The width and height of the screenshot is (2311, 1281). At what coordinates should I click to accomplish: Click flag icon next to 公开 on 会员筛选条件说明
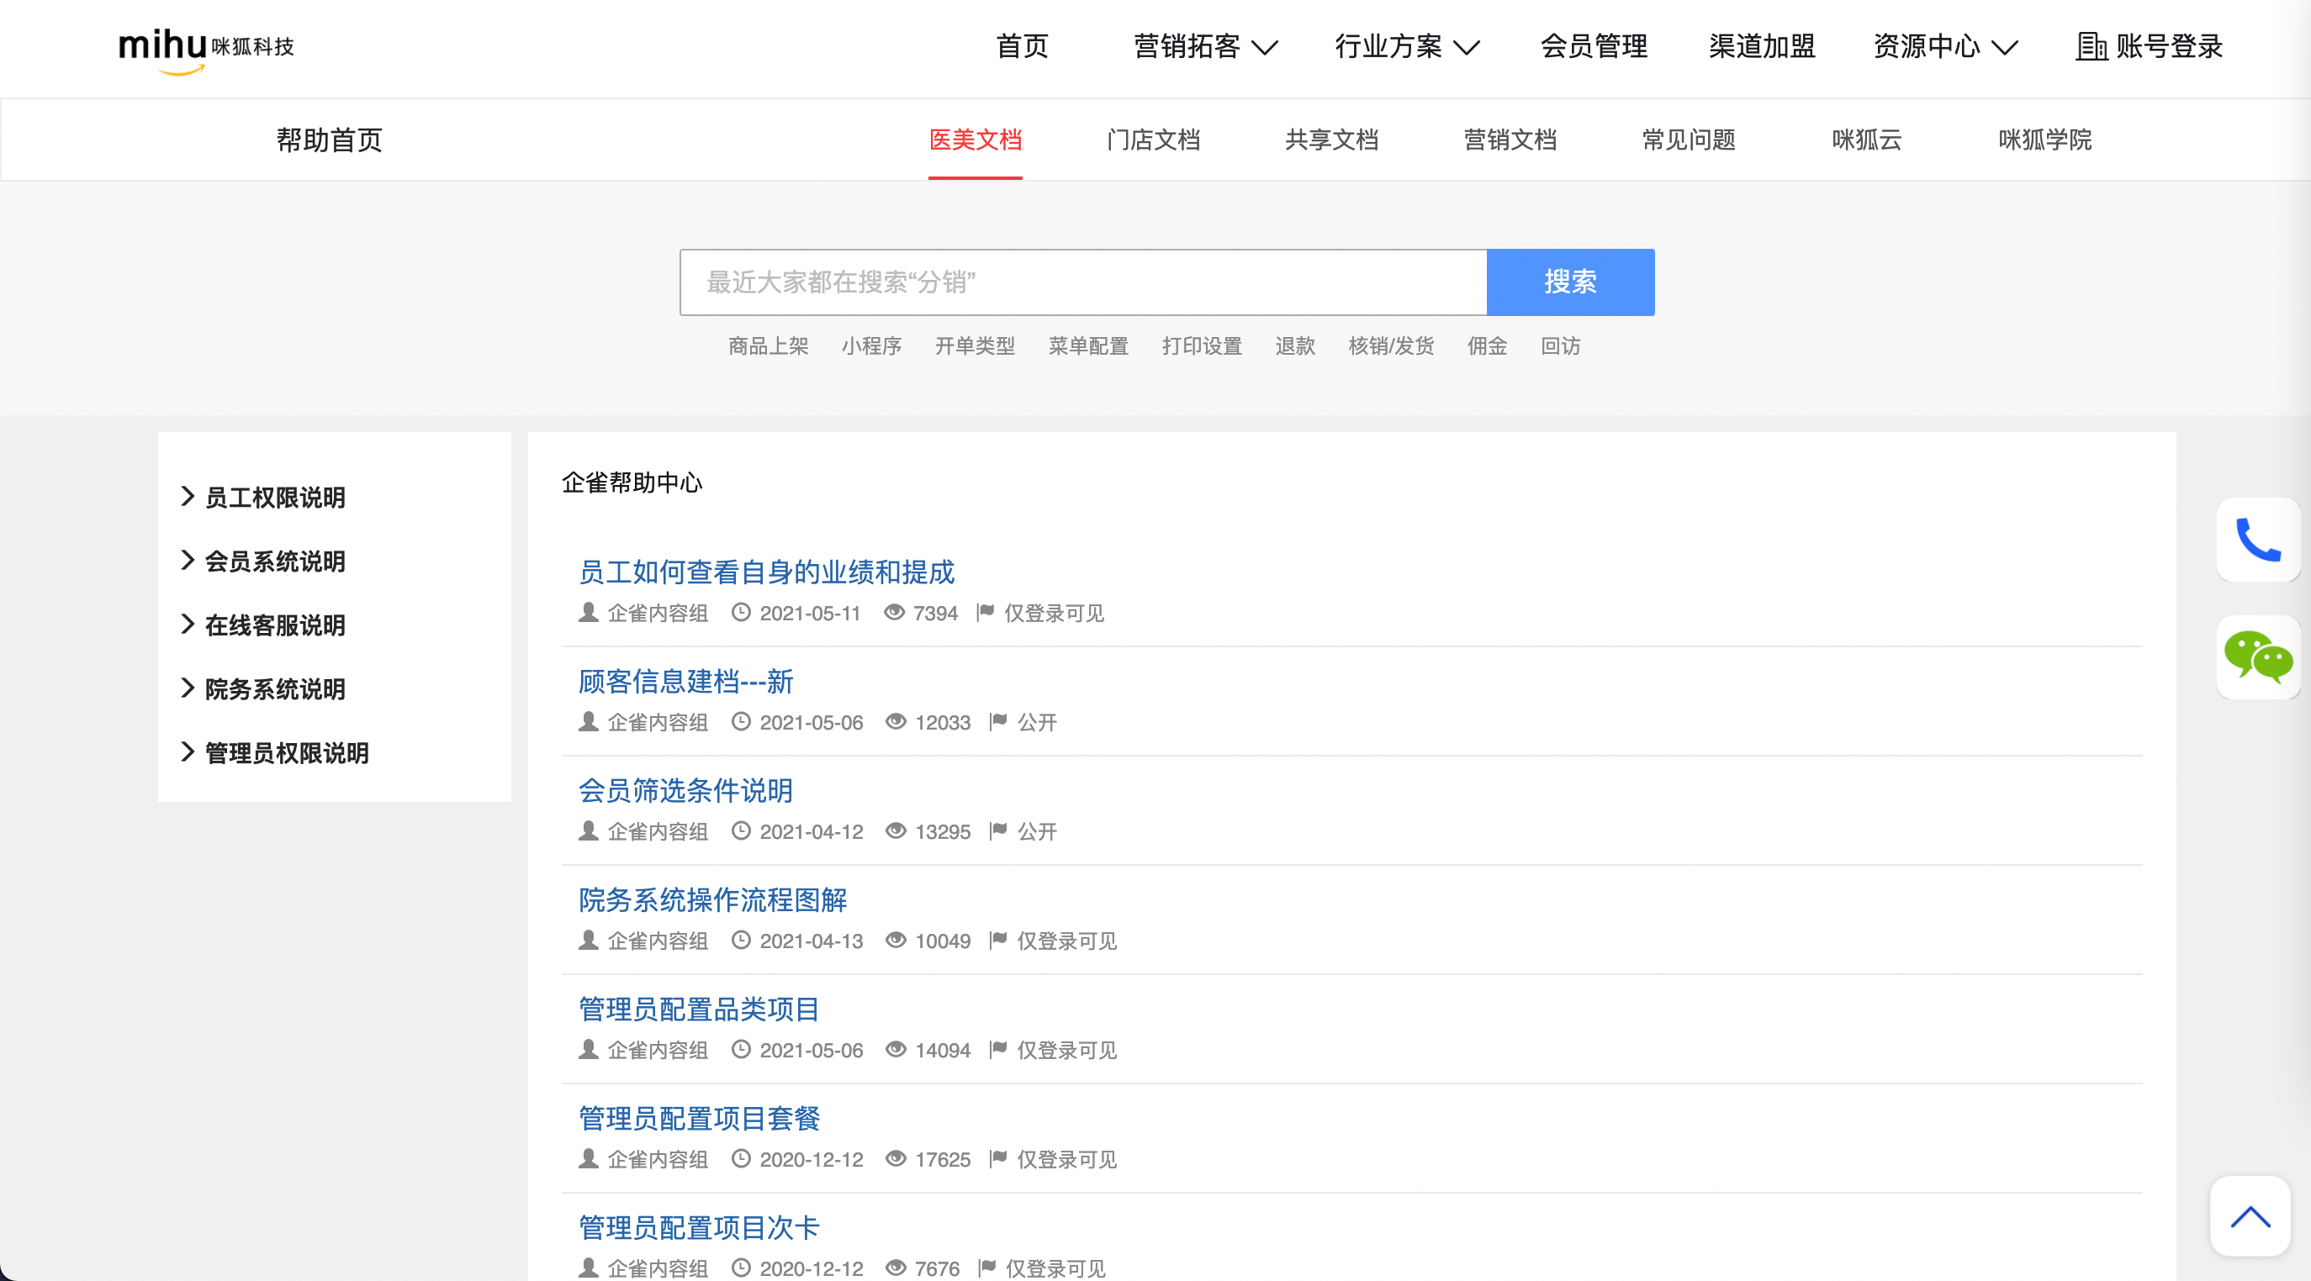(x=997, y=831)
